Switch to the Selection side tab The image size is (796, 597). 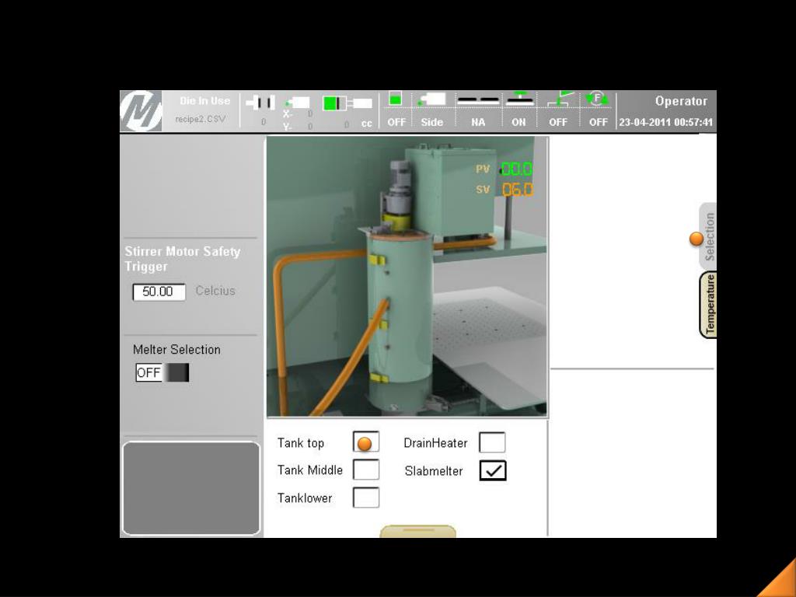click(709, 236)
